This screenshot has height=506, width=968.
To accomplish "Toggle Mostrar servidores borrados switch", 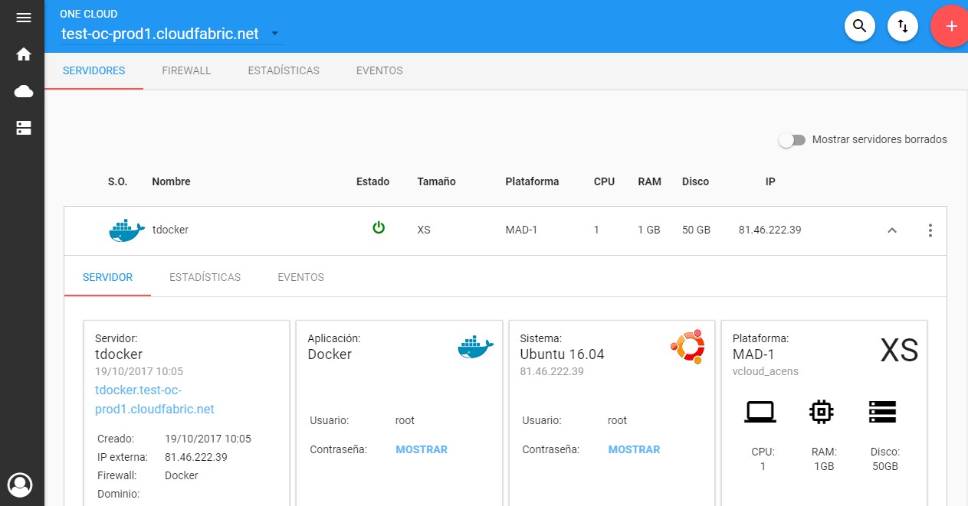I will click(x=792, y=140).
